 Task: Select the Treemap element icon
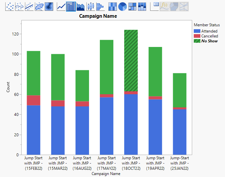(x=132, y=7)
